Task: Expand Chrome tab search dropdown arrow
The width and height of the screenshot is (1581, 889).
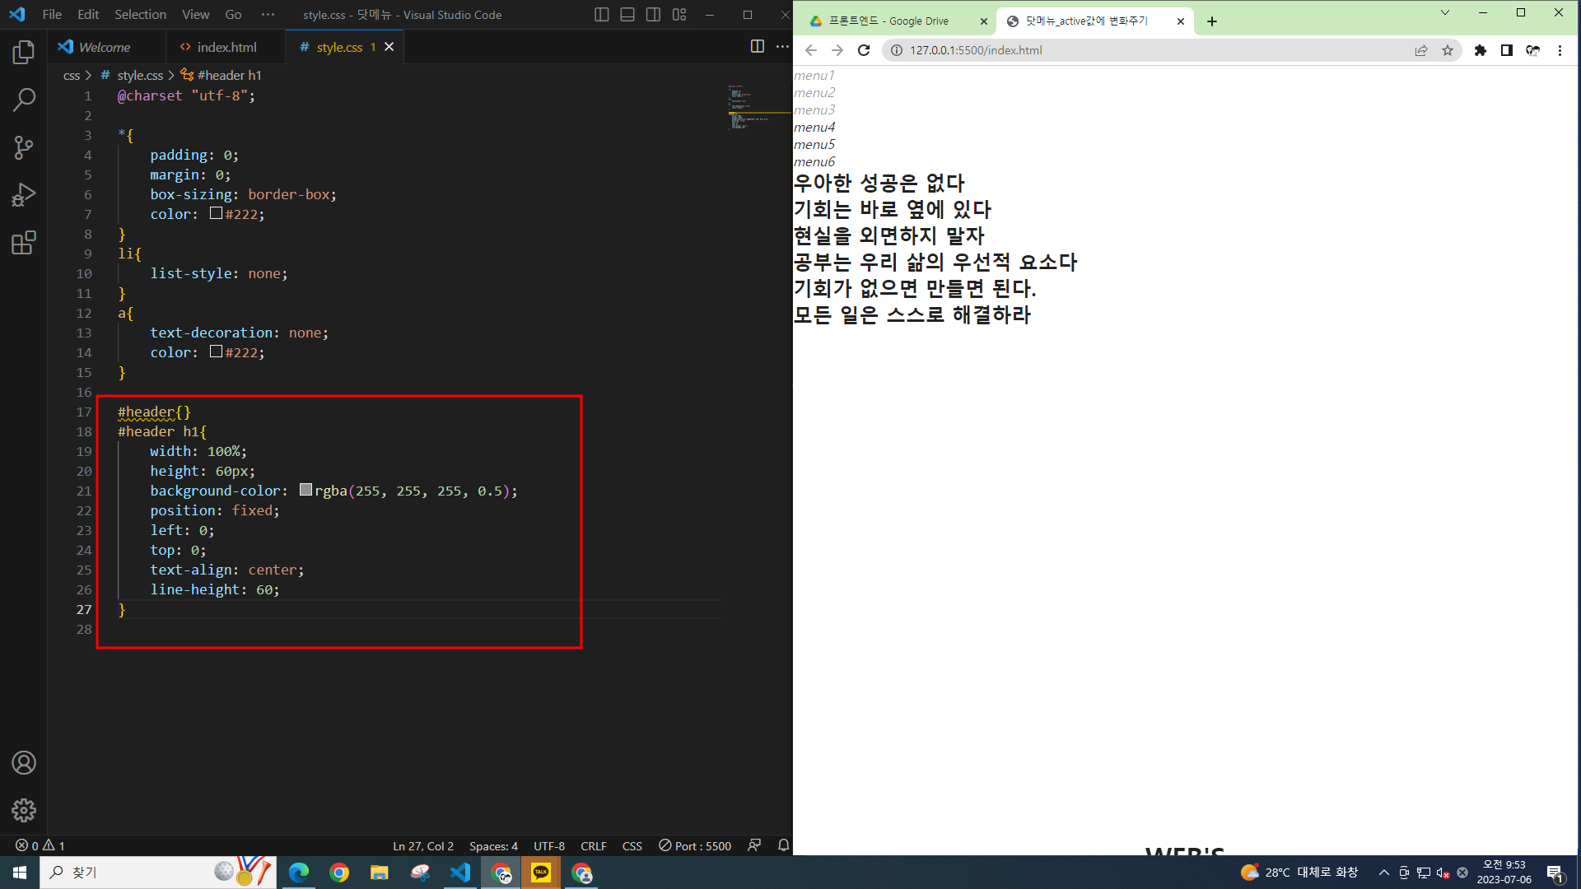Action: (1444, 13)
